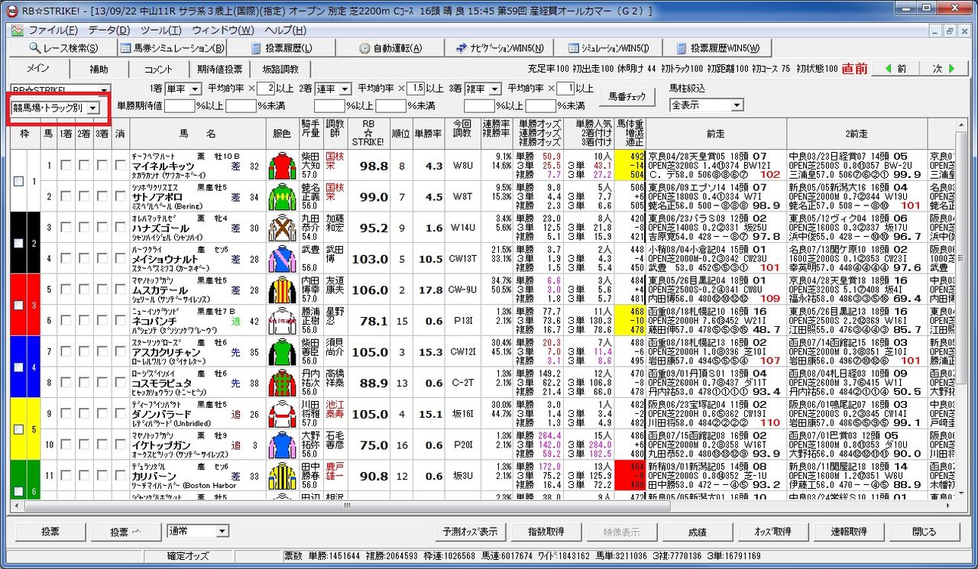Open the データ(D) menu
The width and height of the screenshot is (978, 569).
click(x=109, y=31)
